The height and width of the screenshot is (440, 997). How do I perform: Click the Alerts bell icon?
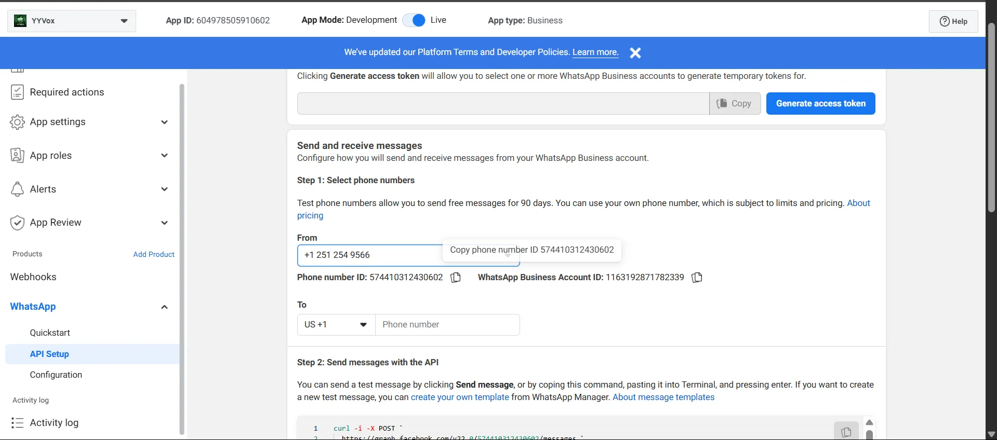(x=17, y=189)
